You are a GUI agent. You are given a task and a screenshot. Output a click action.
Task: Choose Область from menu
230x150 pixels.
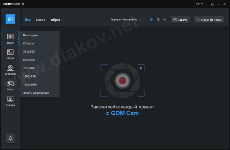click(40, 44)
